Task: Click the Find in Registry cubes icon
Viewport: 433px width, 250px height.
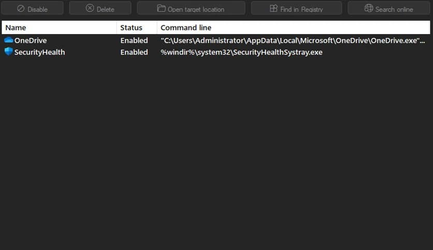Action: click(273, 9)
